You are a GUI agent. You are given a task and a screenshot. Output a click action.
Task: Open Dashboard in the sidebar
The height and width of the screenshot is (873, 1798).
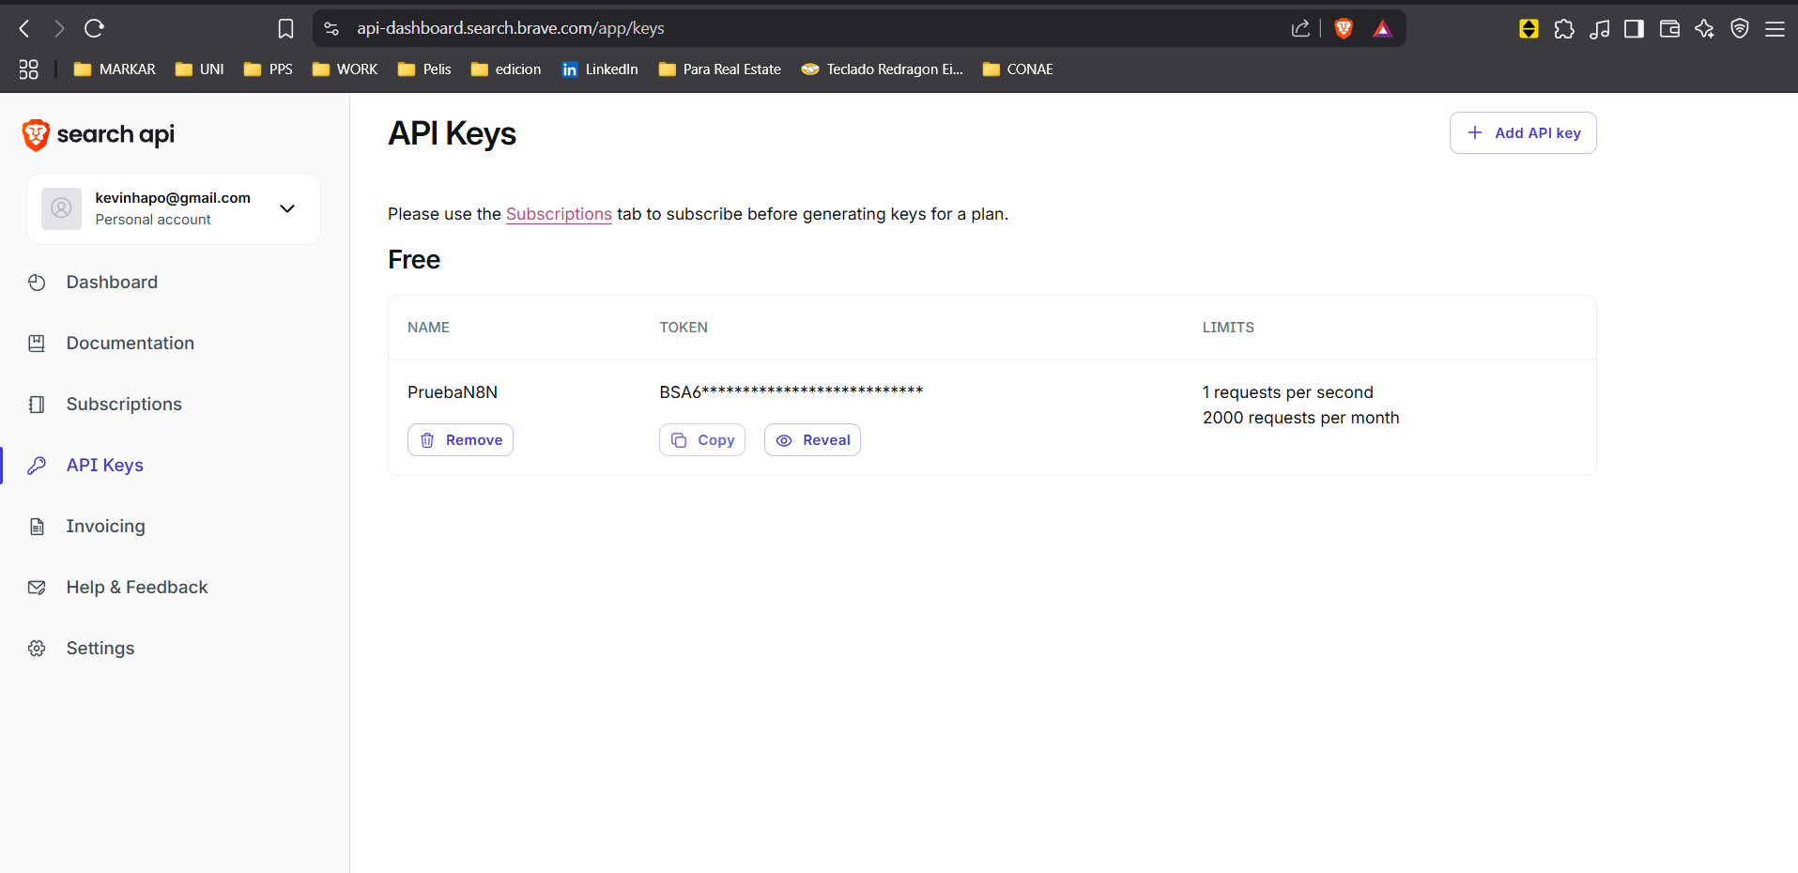112,283
